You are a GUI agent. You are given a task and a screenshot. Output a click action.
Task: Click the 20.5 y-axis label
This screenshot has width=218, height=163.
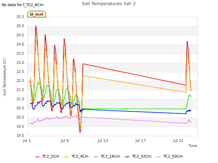click(x=20, y=108)
